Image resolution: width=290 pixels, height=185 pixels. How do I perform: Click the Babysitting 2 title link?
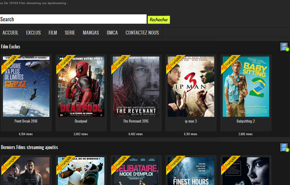point(246,121)
